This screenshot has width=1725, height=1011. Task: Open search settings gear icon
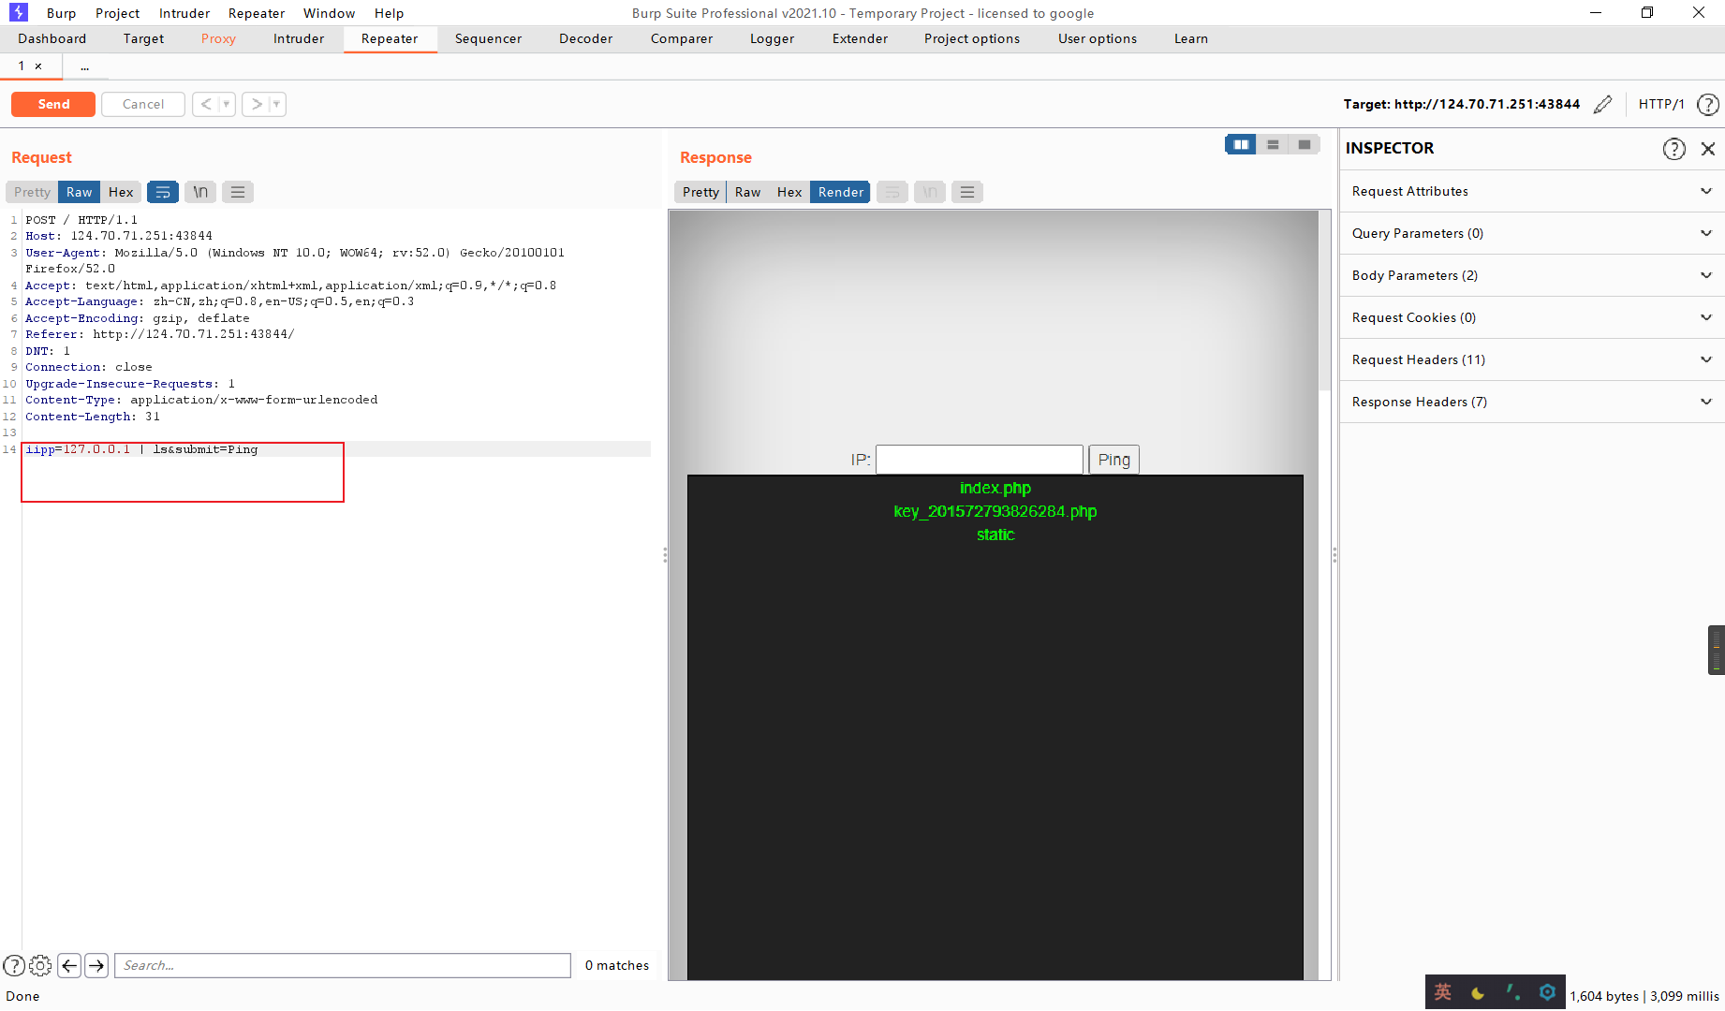coord(40,965)
